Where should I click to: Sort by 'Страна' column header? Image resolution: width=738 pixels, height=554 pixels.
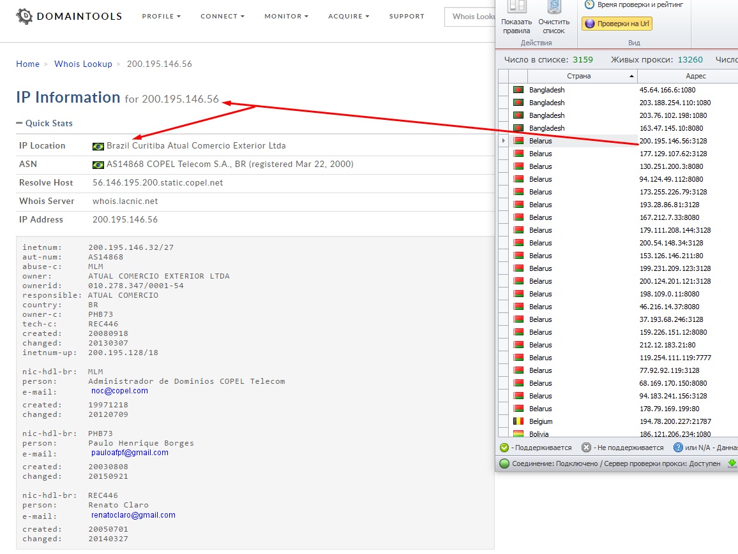click(582, 76)
